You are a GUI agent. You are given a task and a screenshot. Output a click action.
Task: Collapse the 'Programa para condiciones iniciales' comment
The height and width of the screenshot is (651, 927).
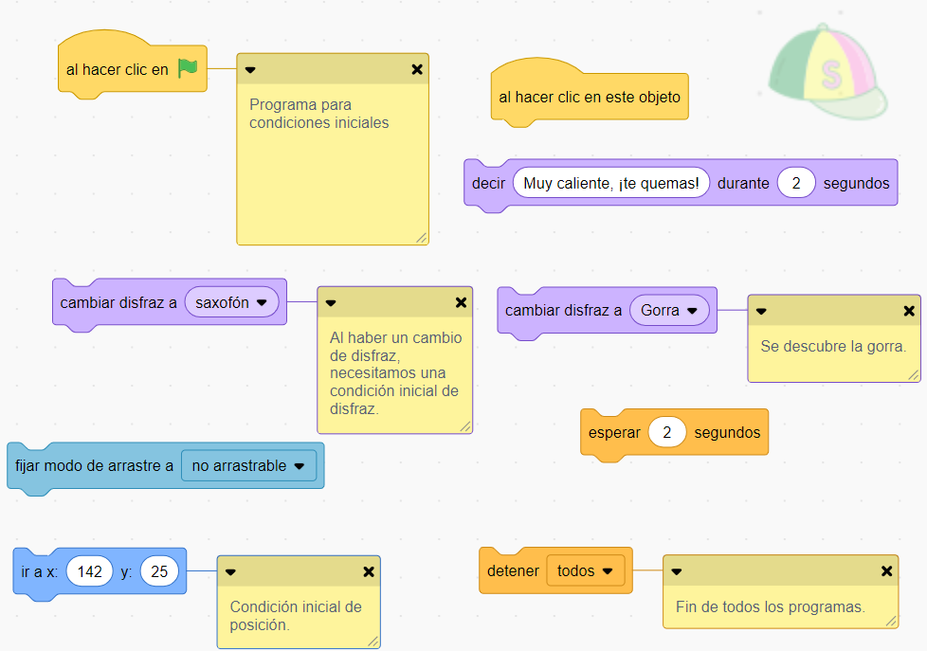250,69
